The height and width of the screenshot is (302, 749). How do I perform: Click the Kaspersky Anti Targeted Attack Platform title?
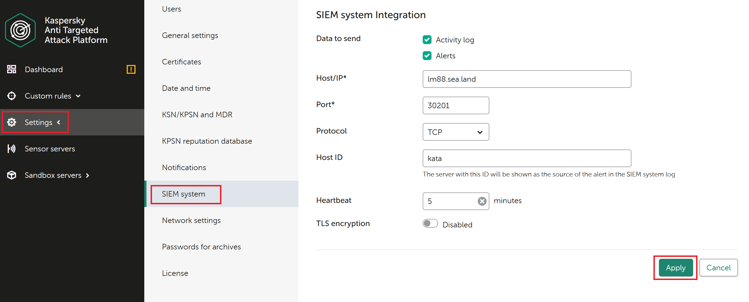pos(76,30)
